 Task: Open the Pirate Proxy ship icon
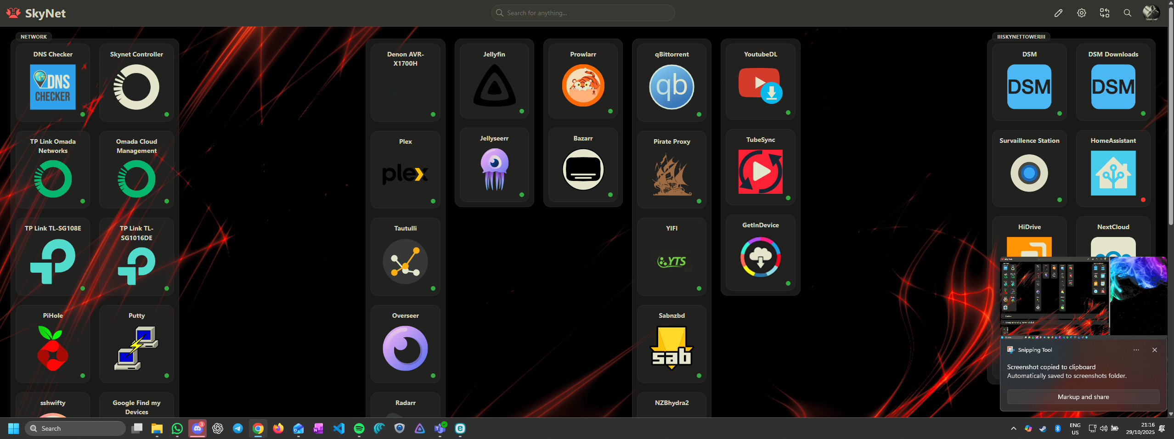[x=672, y=174]
